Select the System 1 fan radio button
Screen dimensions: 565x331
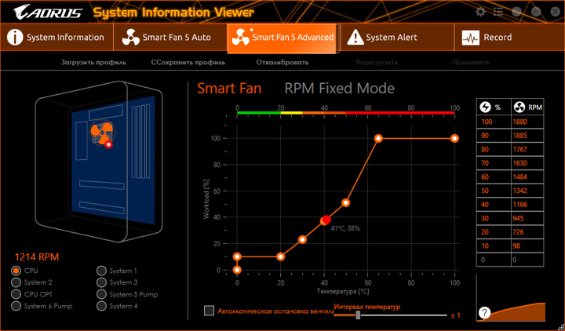(101, 271)
